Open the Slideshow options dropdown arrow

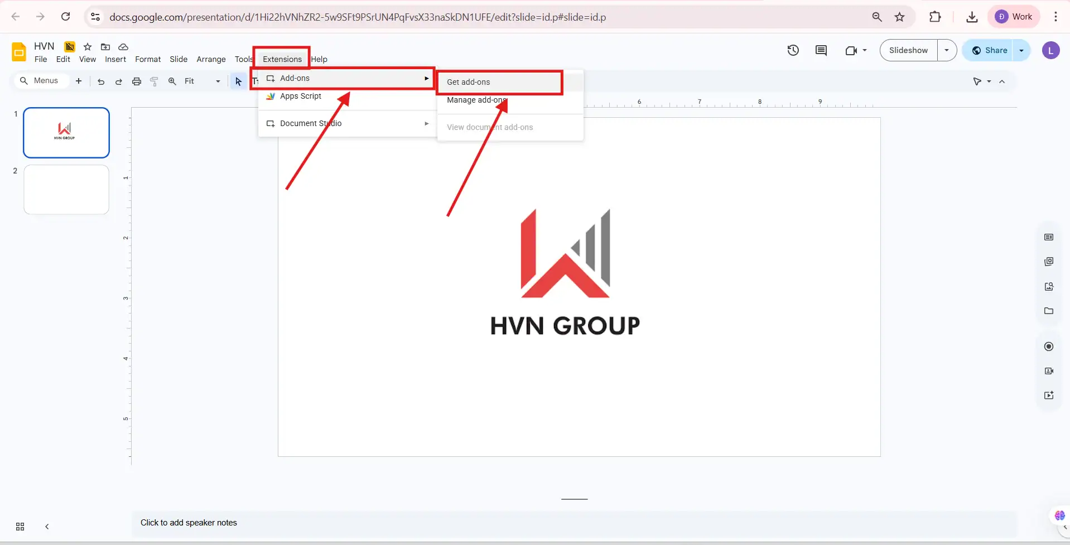[x=947, y=50]
